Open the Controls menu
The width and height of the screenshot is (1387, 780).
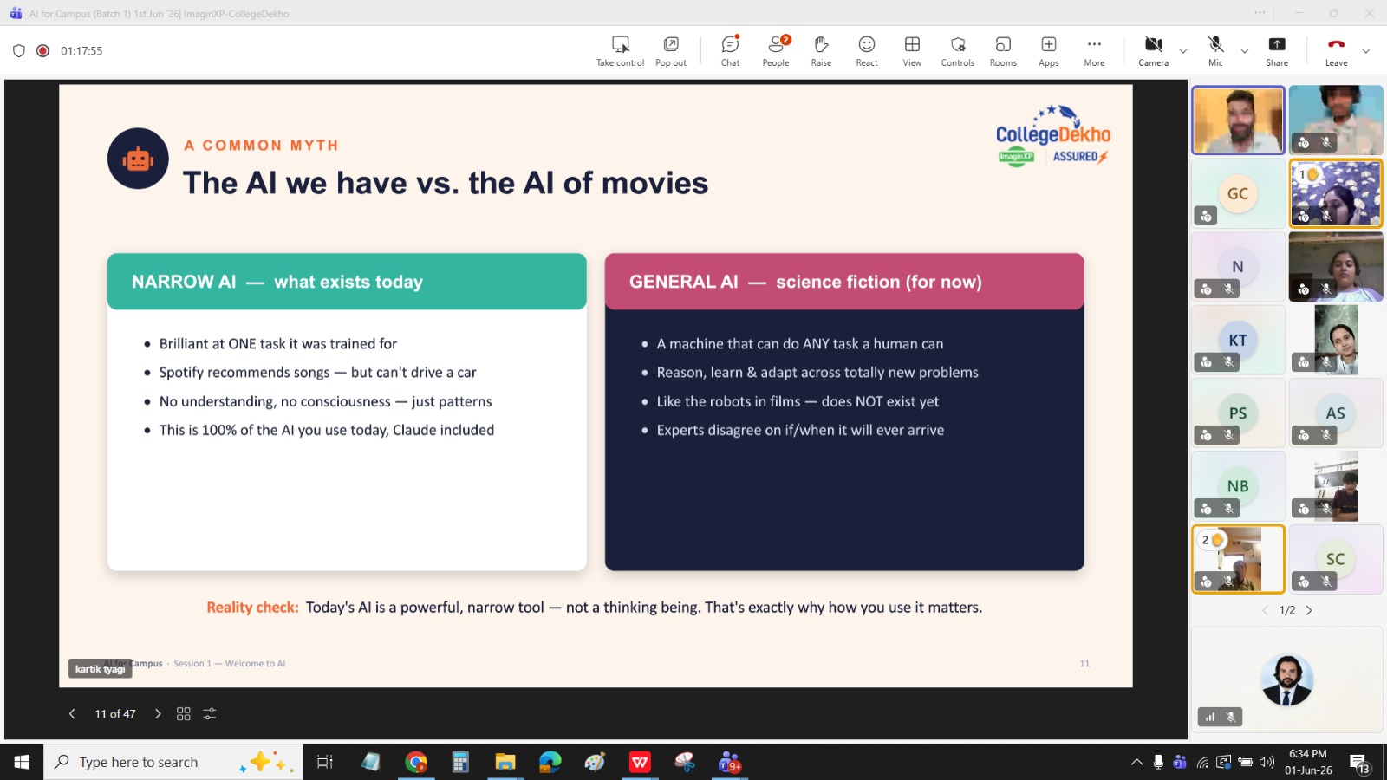[958, 51]
